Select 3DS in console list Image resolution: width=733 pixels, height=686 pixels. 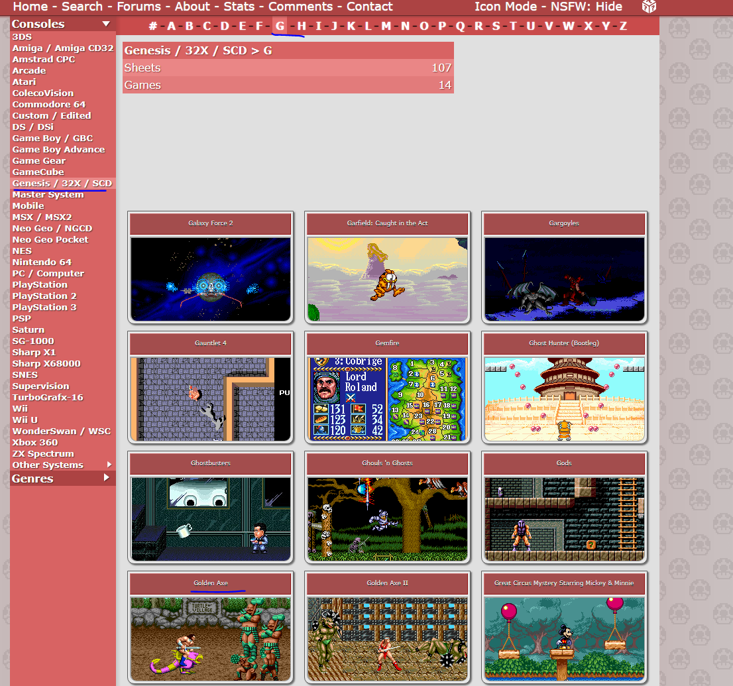point(22,37)
